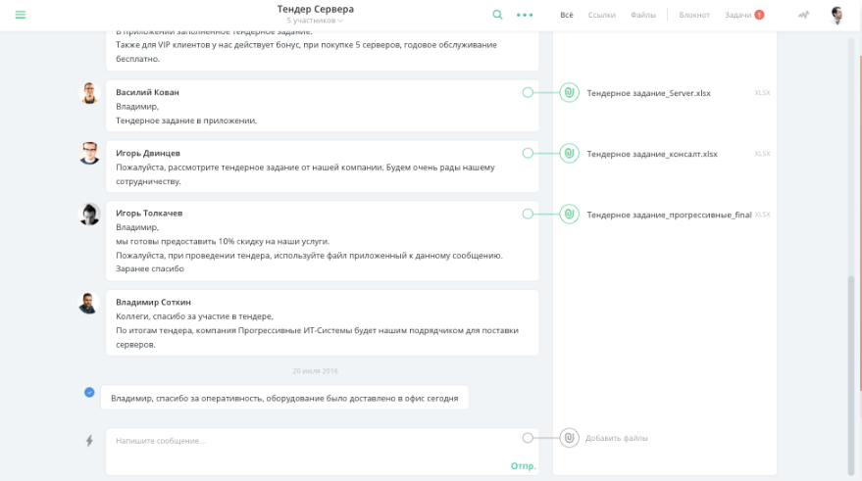
Task: Click the user profile avatar in header
Action: point(837,15)
